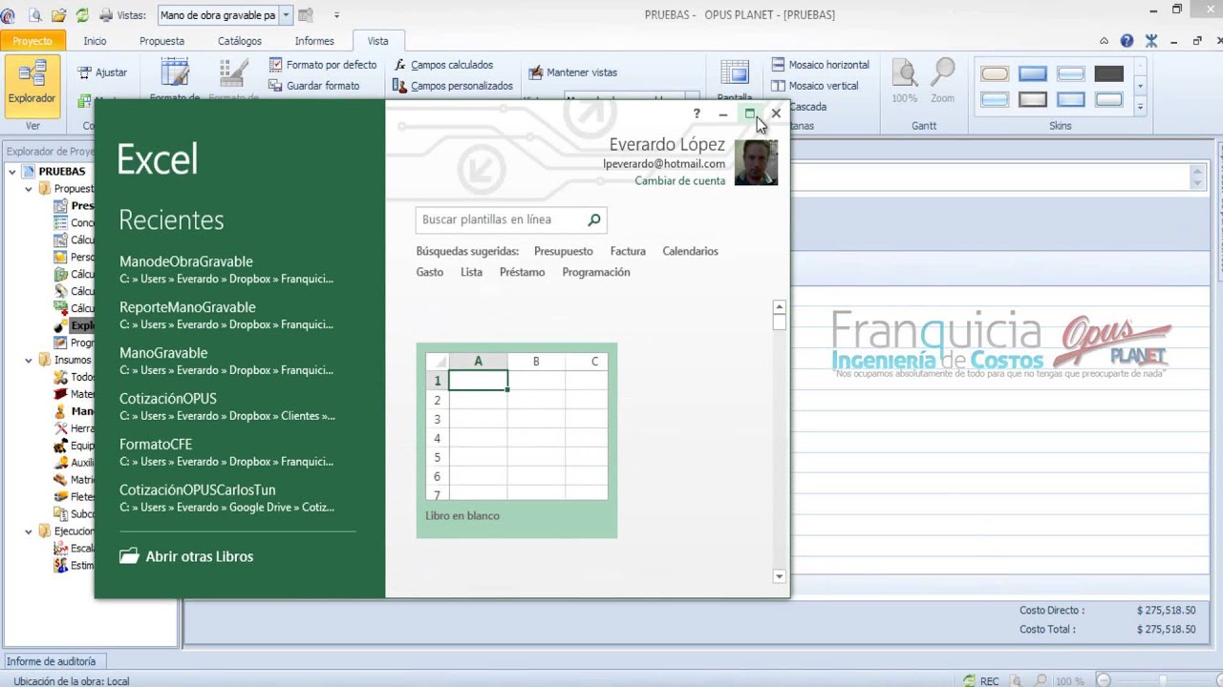Open recent file CotizaciónOPUSCarlosTun

point(226,499)
